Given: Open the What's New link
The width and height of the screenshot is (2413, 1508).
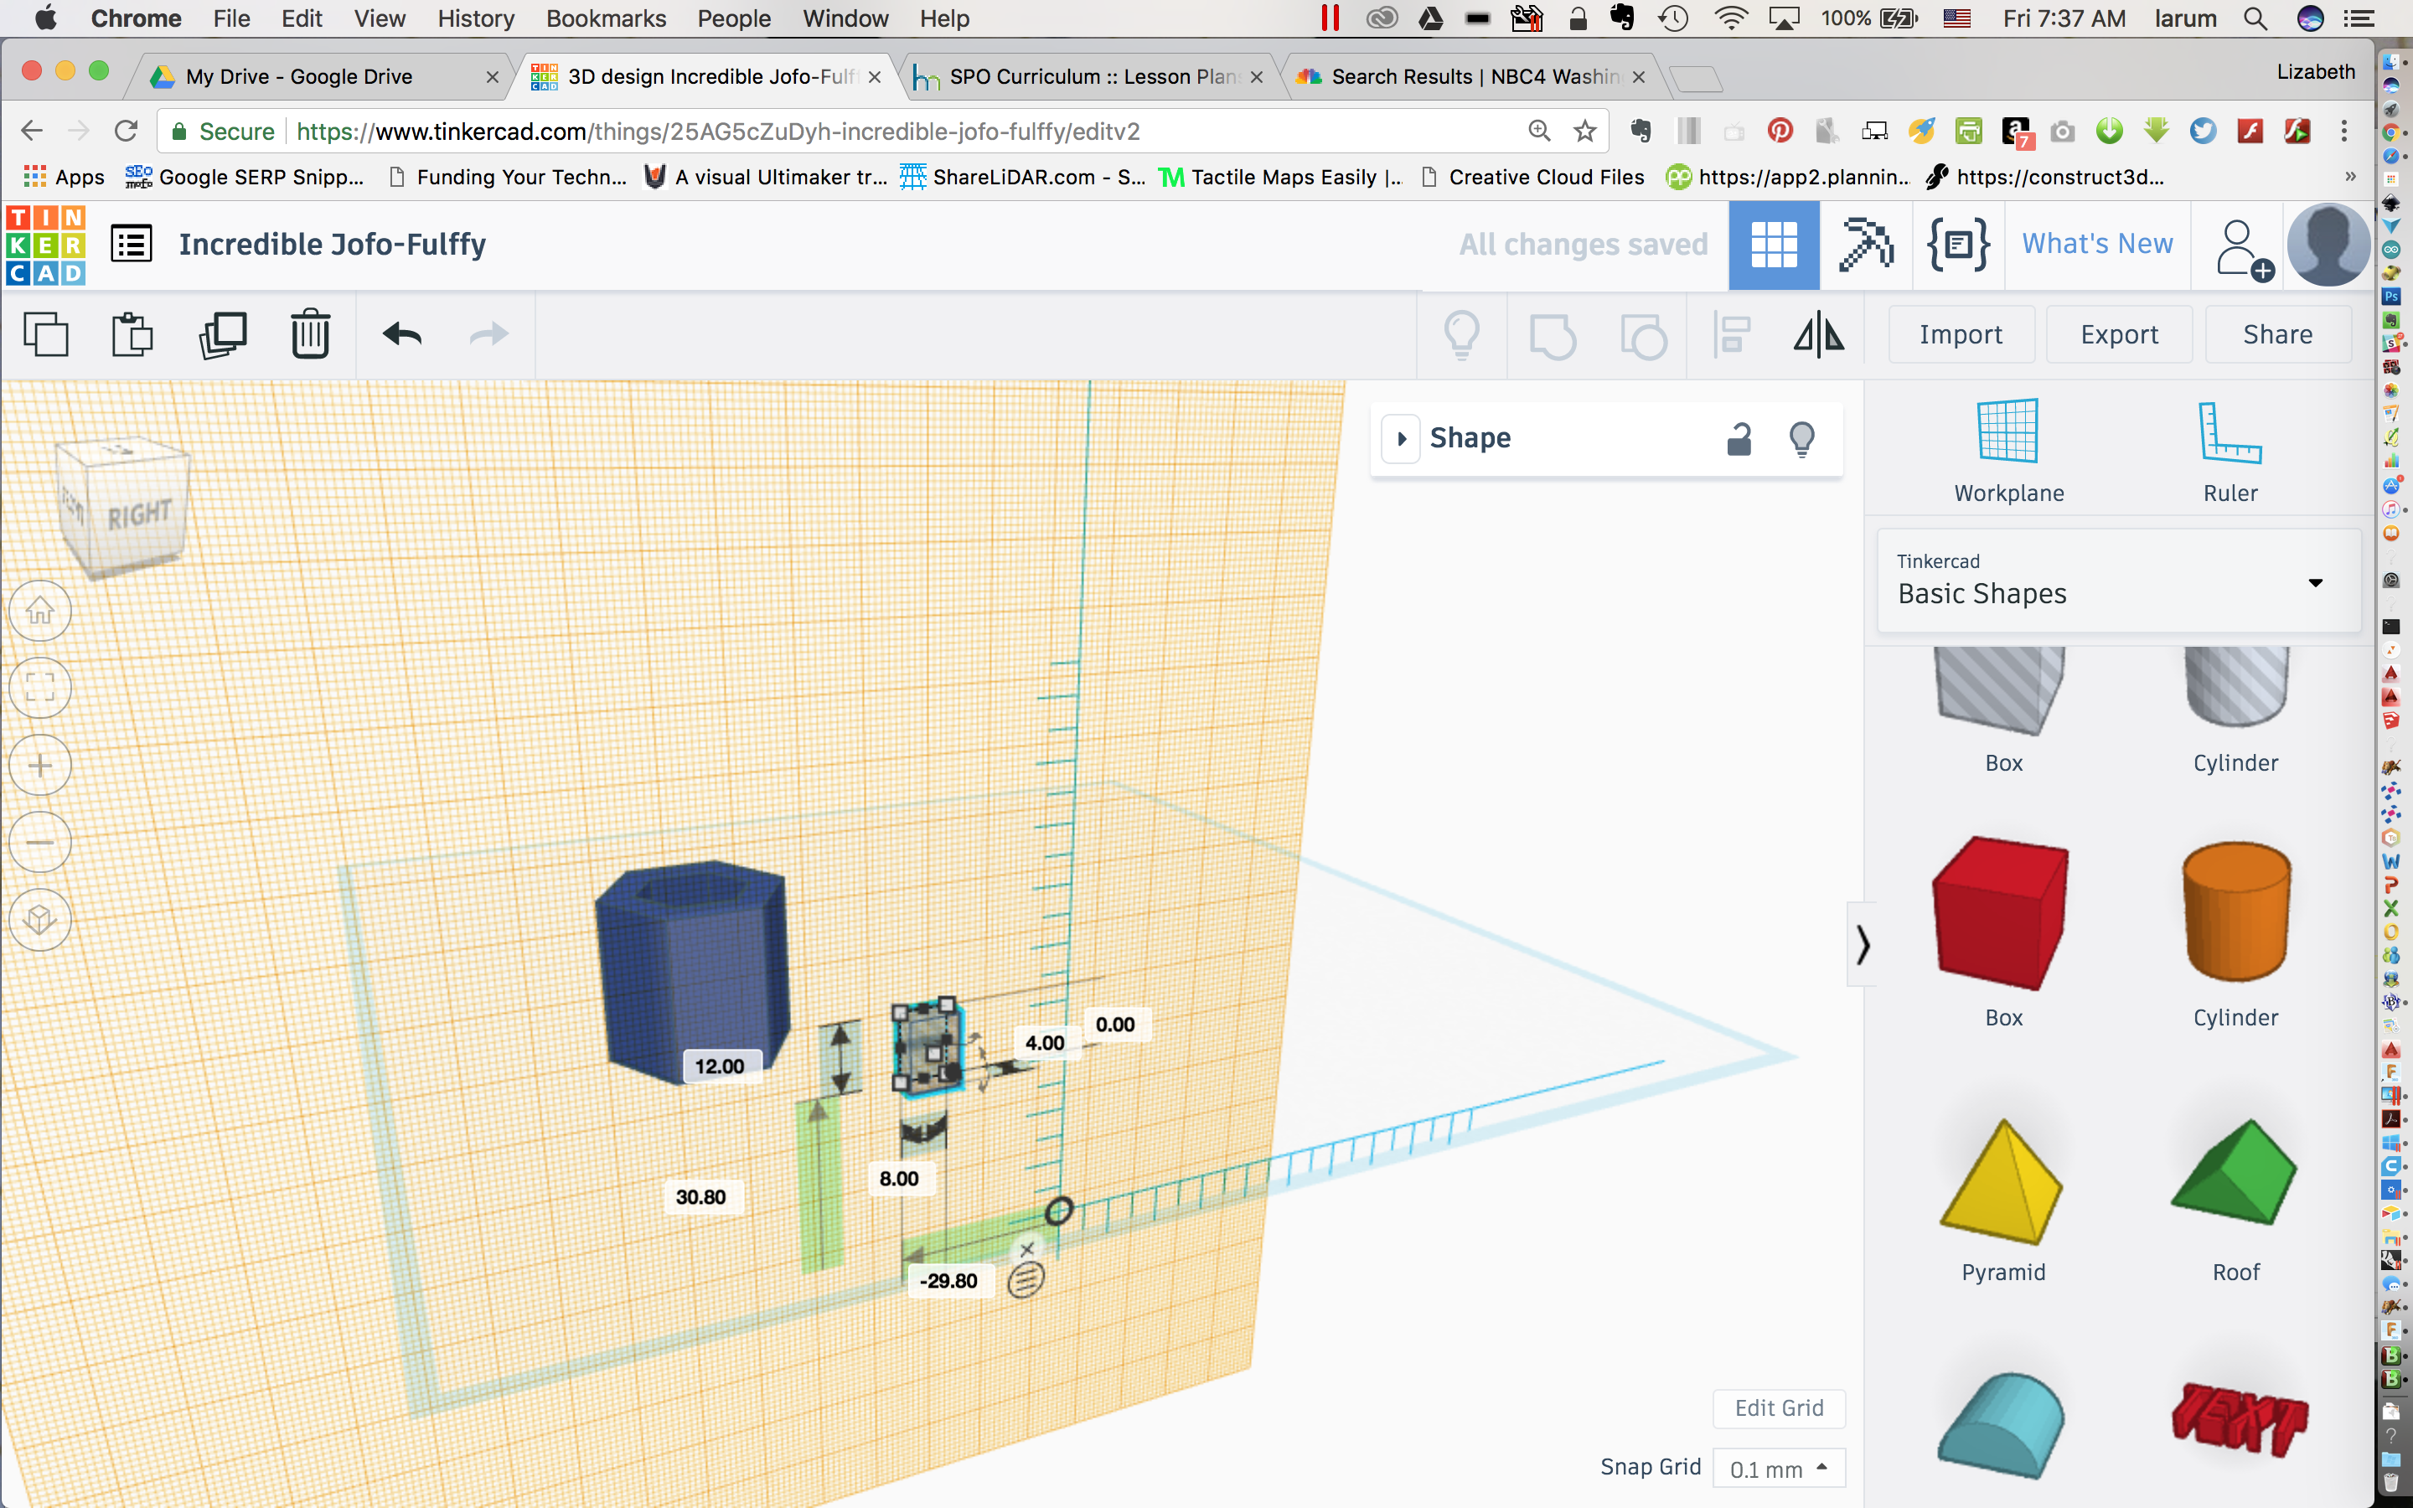Looking at the screenshot, I should pos(2097,245).
